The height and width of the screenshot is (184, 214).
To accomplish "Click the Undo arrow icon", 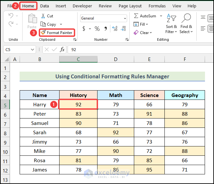I will (11, 16).
